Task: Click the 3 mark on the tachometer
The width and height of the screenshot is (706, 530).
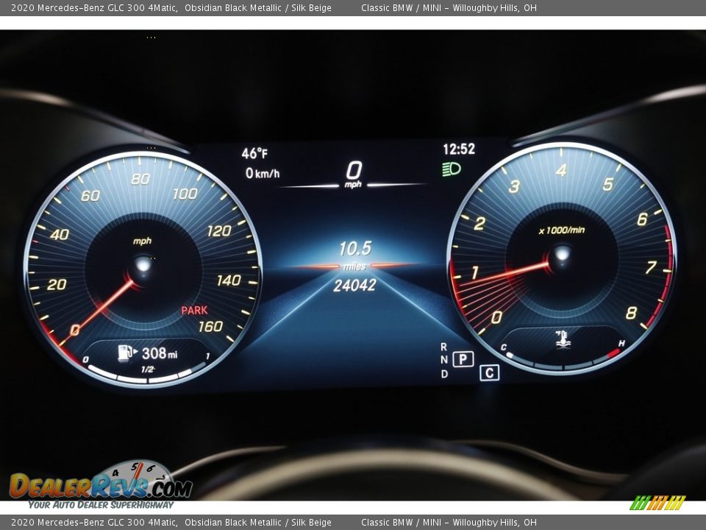Action: click(x=515, y=186)
